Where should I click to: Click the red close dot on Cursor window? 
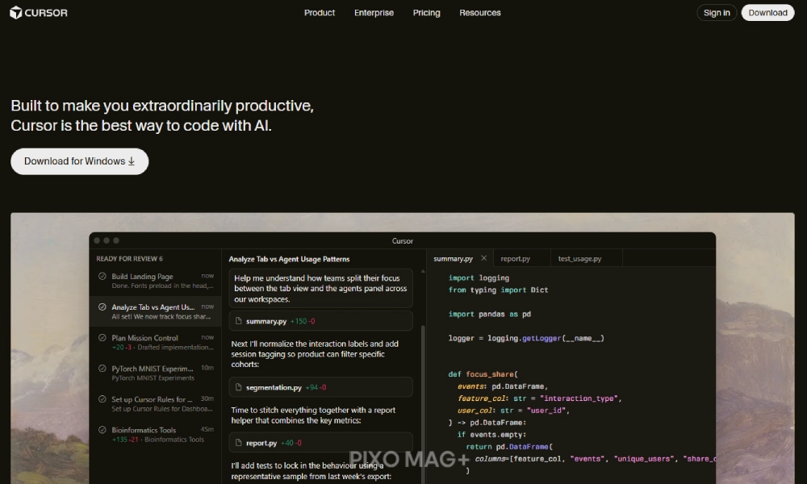[97, 240]
